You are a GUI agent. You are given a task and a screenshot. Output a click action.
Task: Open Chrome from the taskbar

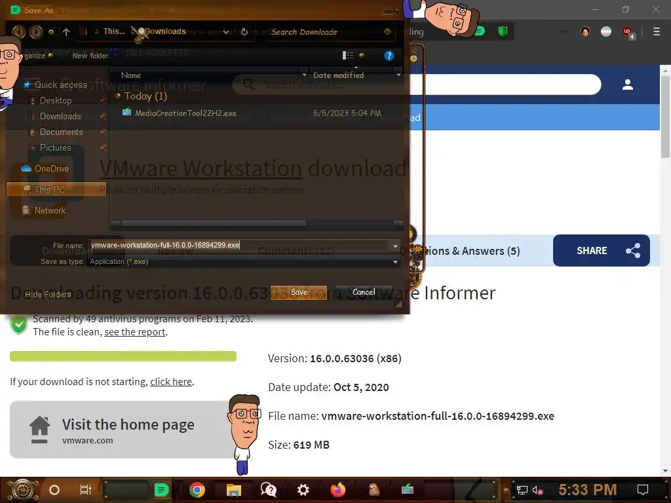coord(197,490)
